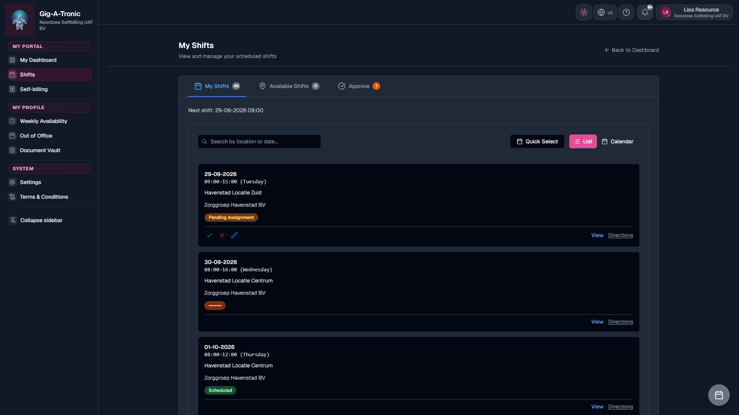
Task: Edit the 29-09-2026 shift pencil icon
Action: pos(234,235)
